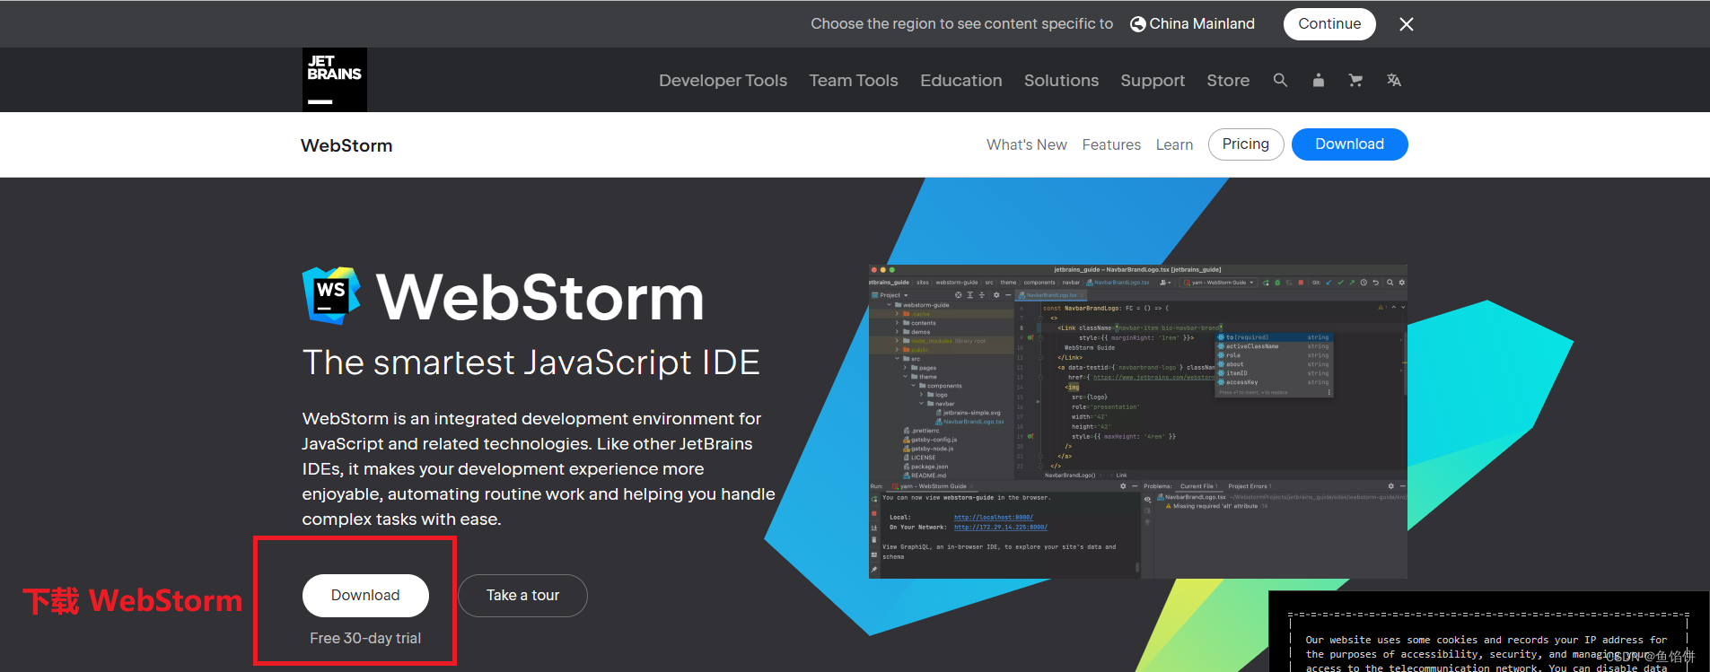The image size is (1710, 672).
Task: Open the Learn page link
Action: click(1174, 144)
